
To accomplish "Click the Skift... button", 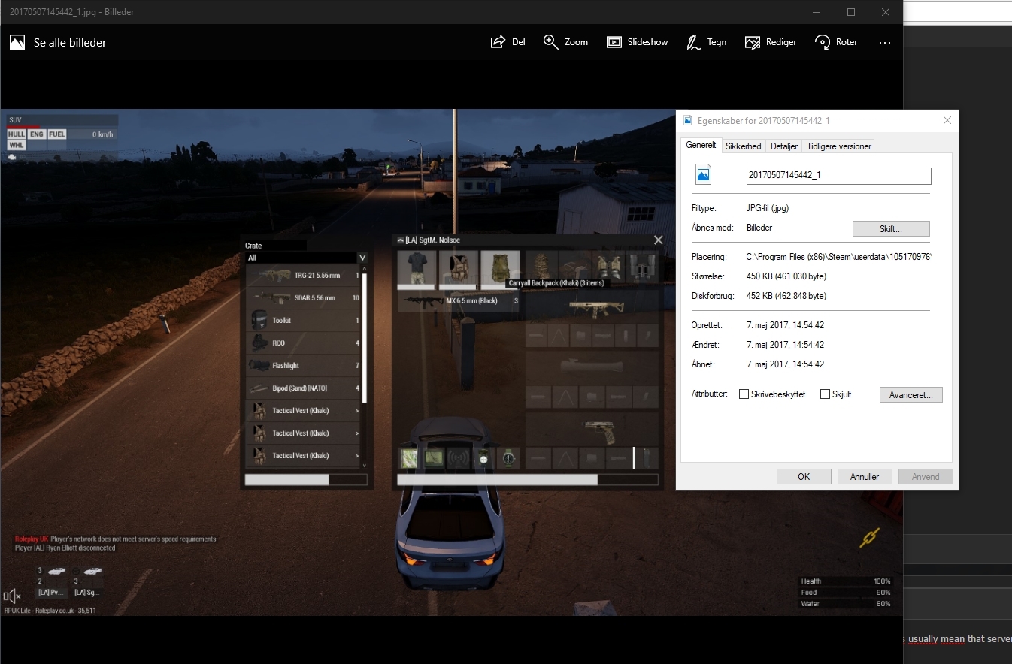I will (x=891, y=228).
